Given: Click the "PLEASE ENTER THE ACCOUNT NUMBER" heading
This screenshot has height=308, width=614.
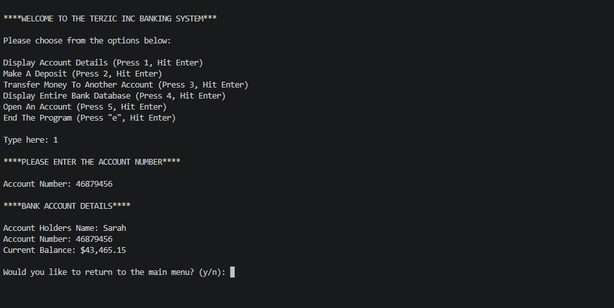Looking at the screenshot, I should pos(91,162).
